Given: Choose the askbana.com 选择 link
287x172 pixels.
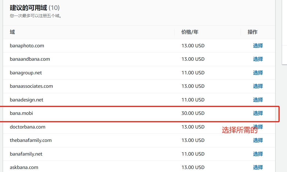Looking at the screenshot, I should (x=258, y=167).
